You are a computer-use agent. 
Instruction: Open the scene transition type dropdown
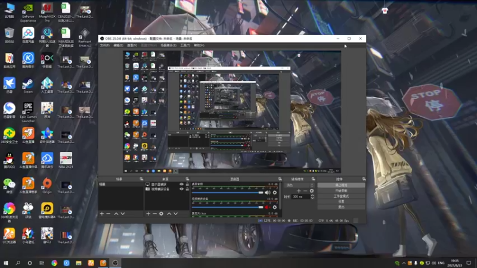point(299,185)
